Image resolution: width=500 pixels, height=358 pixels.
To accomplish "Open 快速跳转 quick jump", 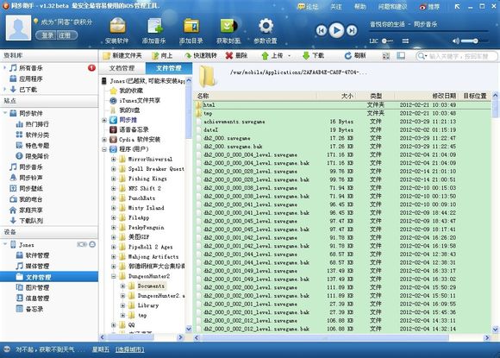I will [x=201, y=55].
